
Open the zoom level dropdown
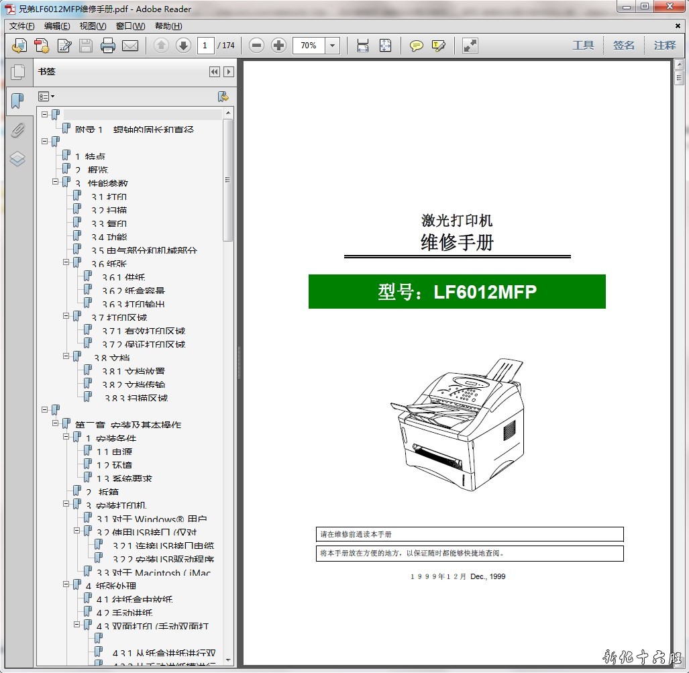[333, 46]
